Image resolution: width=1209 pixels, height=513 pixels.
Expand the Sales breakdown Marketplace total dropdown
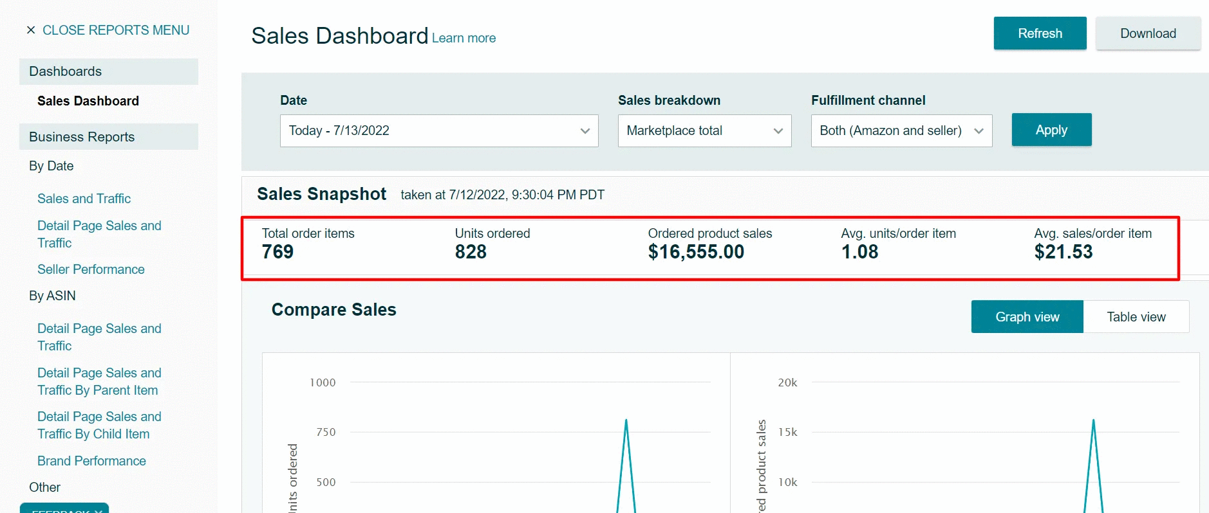tap(704, 130)
